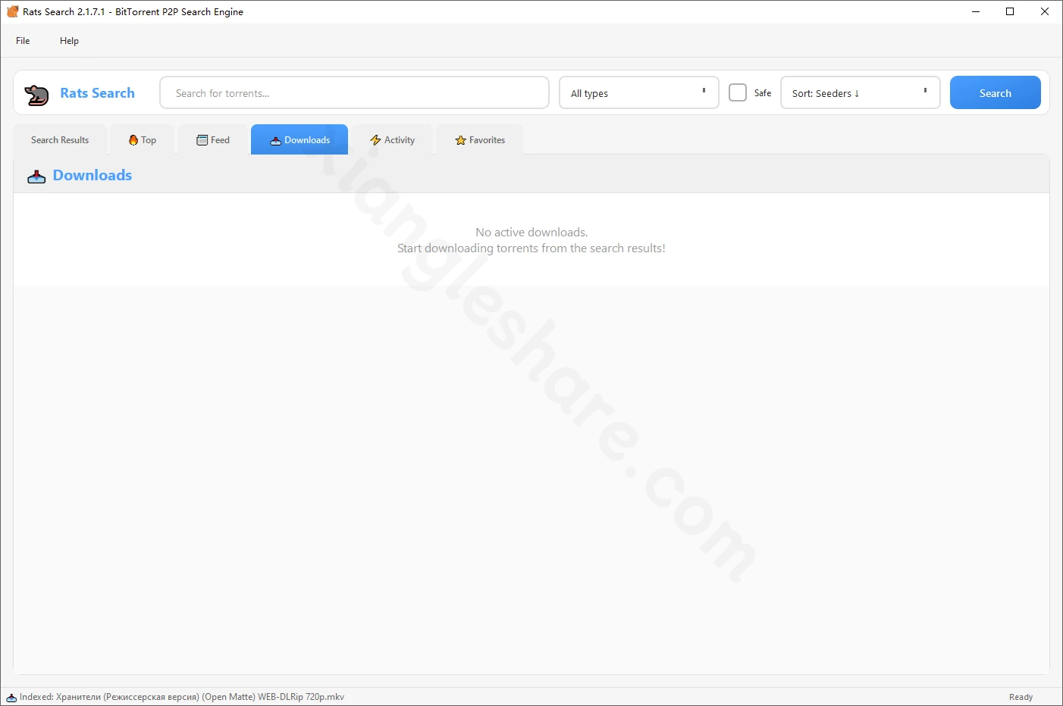The image size is (1063, 706).
Task: Click the 'No active downloads.' message
Action: pos(531,233)
